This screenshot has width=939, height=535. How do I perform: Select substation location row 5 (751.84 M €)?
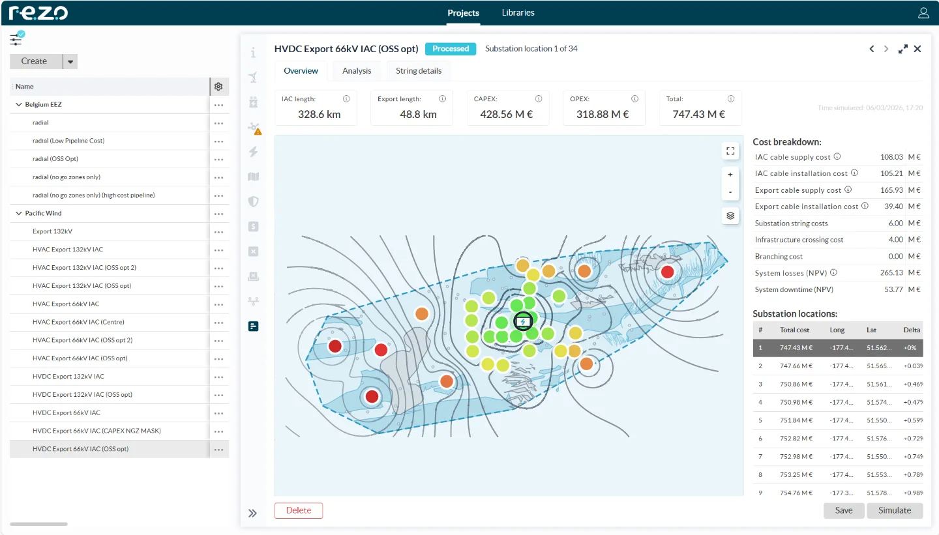[x=838, y=420]
